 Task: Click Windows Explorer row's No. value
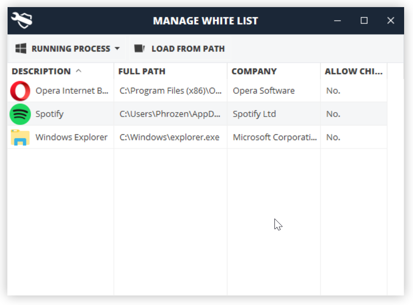[333, 137]
